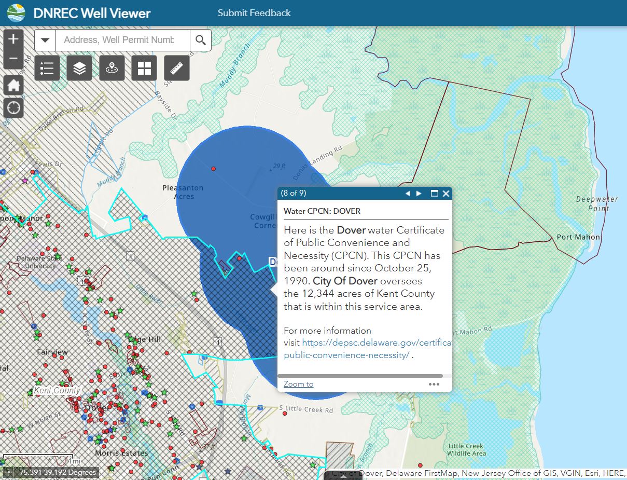This screenshot has height=480, width=627.
Task: Return to default extent with Home icon
Action: coord(13,85)
